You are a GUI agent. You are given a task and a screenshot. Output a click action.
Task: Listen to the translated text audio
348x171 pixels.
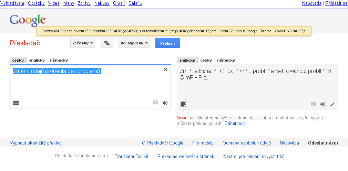pyautogui.click(x=323, y=104)
